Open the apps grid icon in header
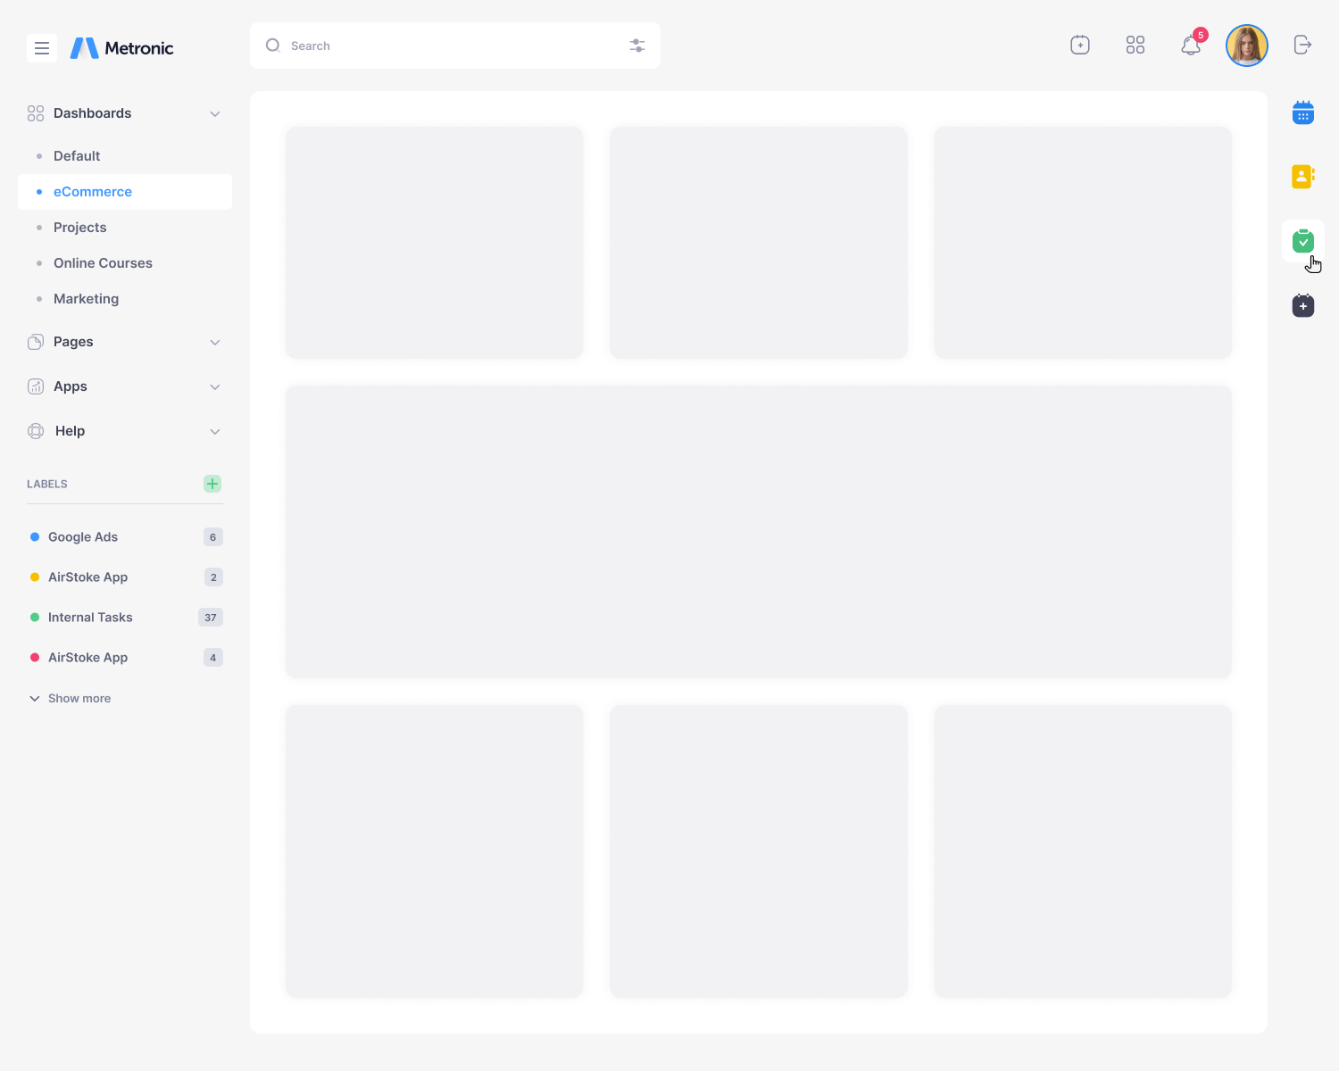1339x1071 pixels. coord(1135,46)
